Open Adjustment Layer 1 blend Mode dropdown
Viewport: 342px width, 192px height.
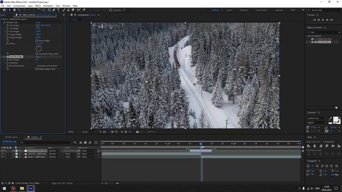point(53,150)
